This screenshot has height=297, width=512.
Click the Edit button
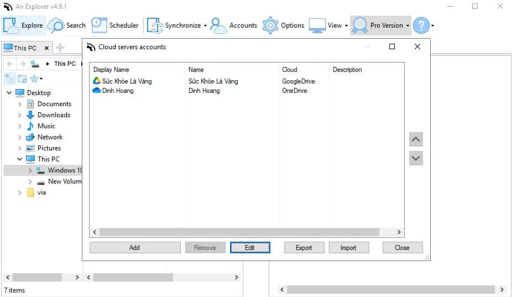click(x=250, y=248)
